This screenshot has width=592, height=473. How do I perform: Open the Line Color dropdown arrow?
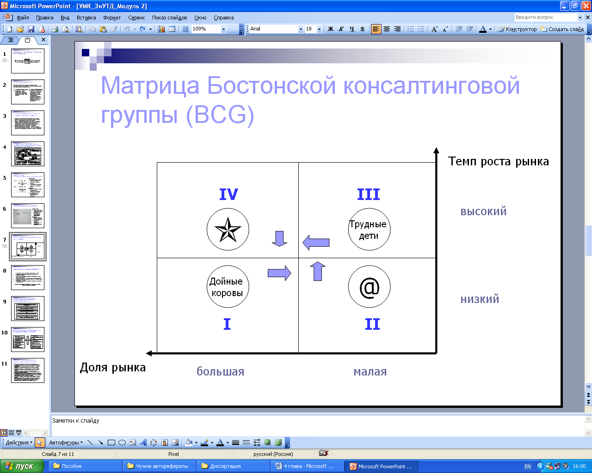212,443
